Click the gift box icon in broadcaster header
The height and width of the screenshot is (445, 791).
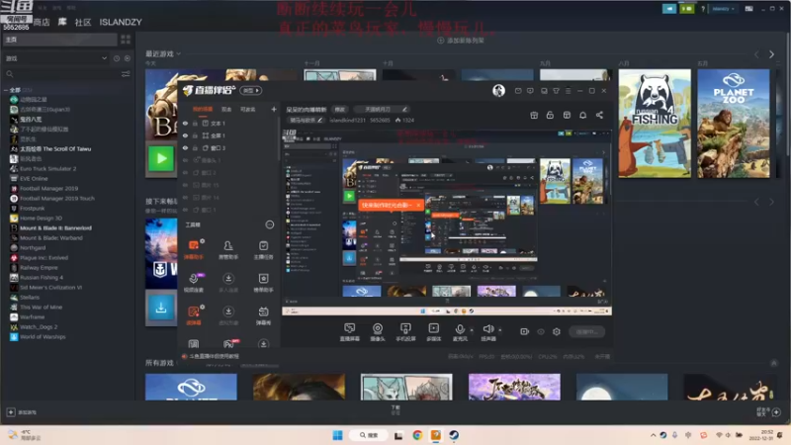tap(534, 115)
